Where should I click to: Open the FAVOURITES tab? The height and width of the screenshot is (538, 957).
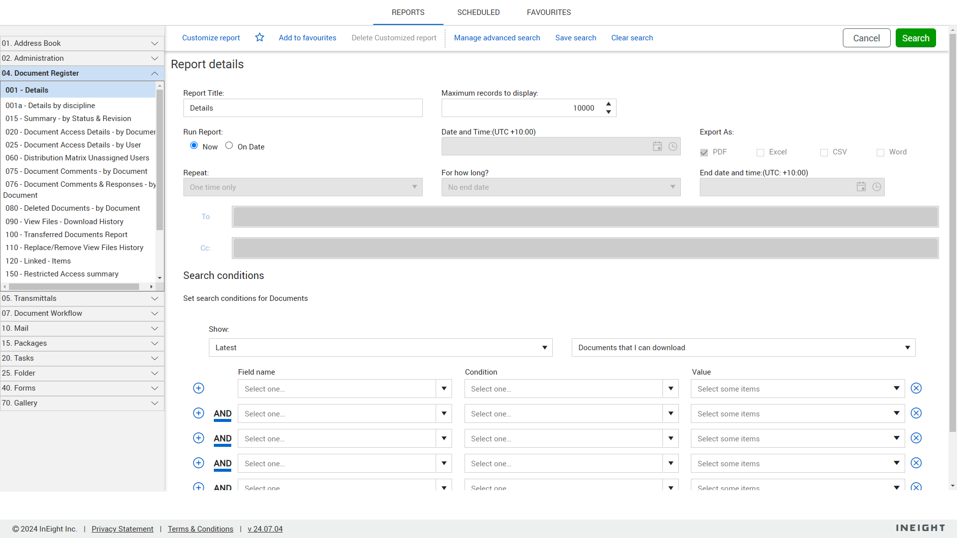point(548,12)
